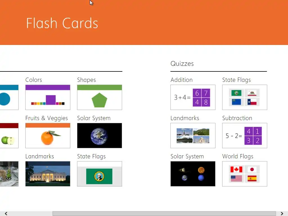Click the left scroll arrow of horizontal scrollbar
The width and height of the screenshot is (288, 216).
coord(6,213)
